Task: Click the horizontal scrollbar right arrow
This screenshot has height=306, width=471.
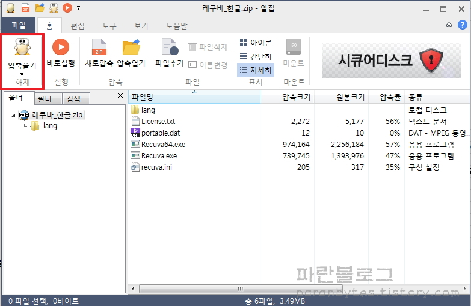Action: [x=465, y=289]
